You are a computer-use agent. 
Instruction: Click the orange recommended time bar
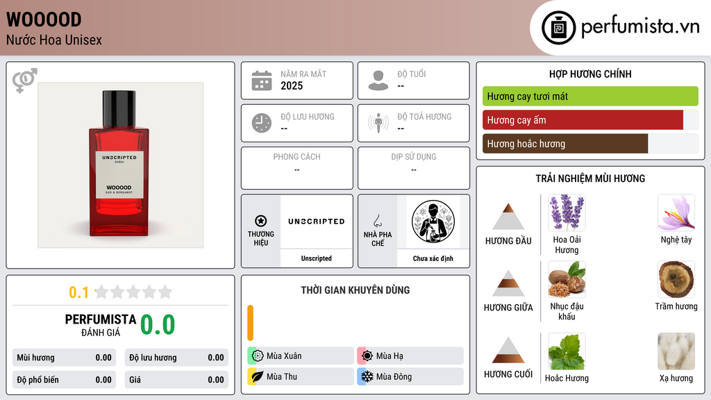250,323
